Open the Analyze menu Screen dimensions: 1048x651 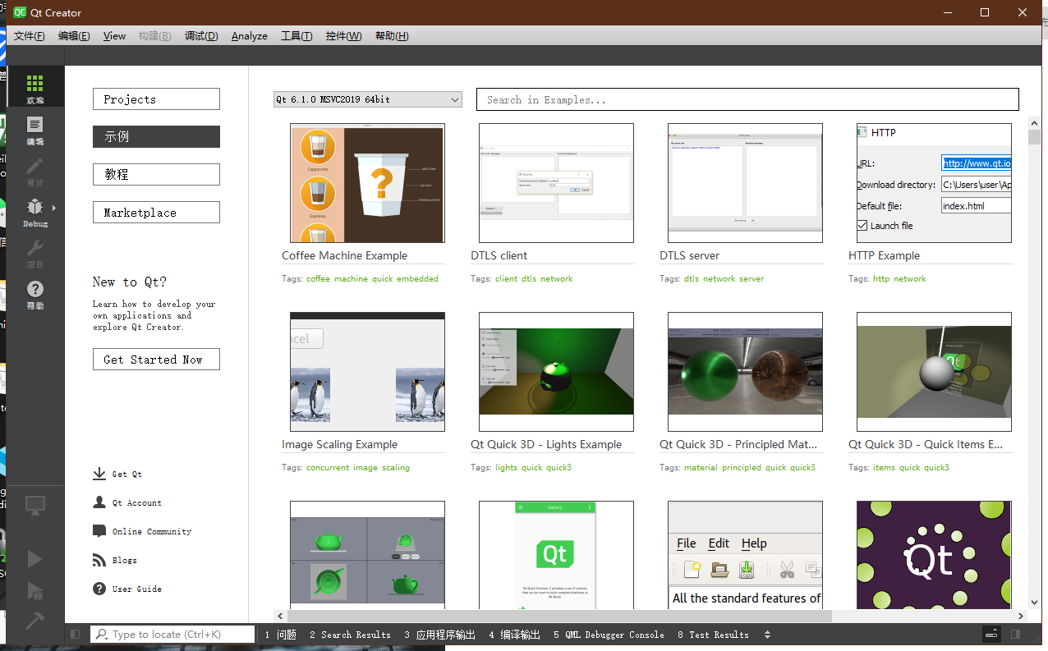click(x=250, y=36)
